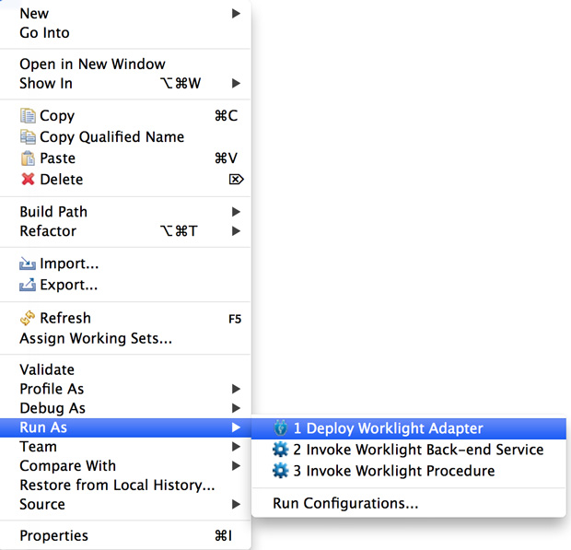Click the Deploy Worklight Adapter icon
This screenshot has width=571, height=550.
pyautogui.click(x=280, y=428)
